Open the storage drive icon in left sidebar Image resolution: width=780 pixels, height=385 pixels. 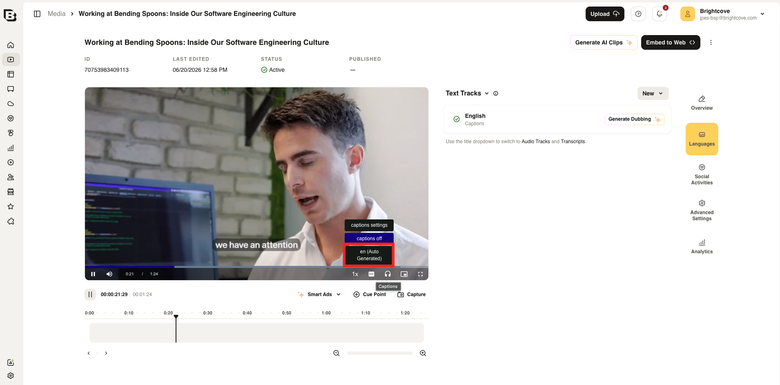click(x=11, y=192)
